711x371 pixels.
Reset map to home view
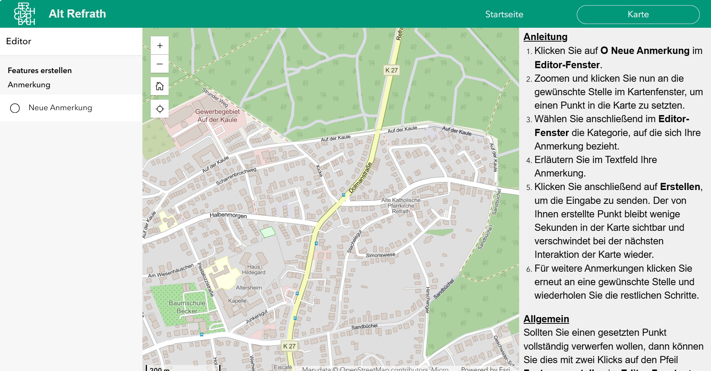pos(160,86)
